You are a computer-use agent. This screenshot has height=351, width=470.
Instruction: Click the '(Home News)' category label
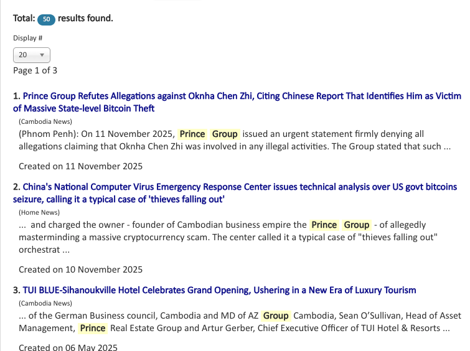39,212
